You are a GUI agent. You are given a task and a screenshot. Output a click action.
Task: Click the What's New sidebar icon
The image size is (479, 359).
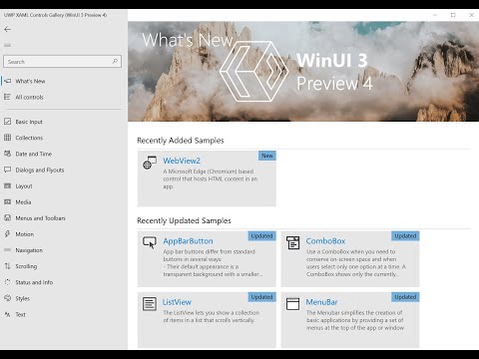point(8,81)
